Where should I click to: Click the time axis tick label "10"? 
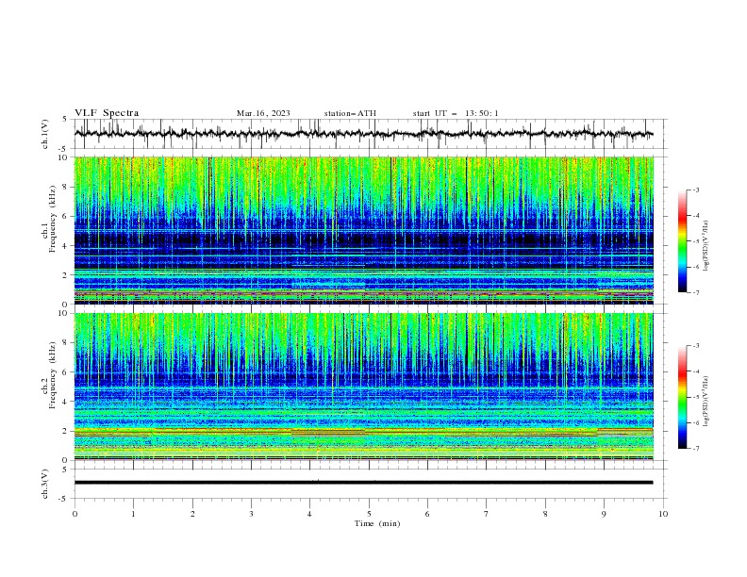(x=663, y=514)
